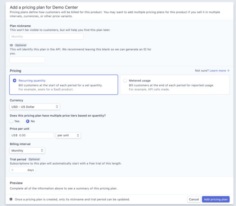Open the Currency dropdown showing USD
236x206 pixels.
pos(35,107)
